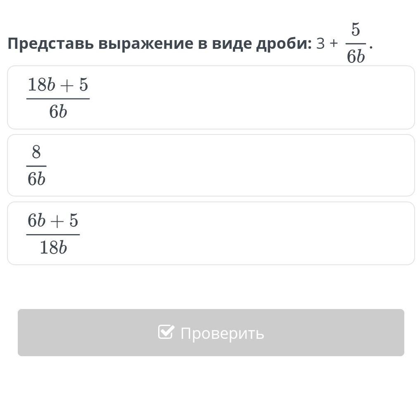Click the numerator 6b + 5 in third option
420x393 pixels.
point(53,221)
